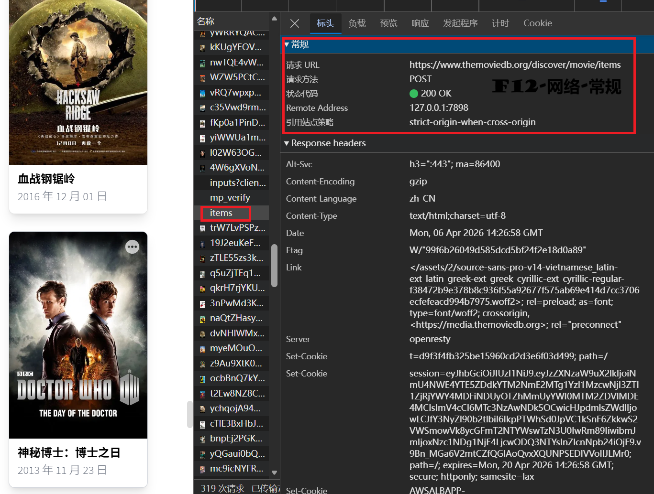Open the 神秘博士：博士之日 title link

(x=69, y=452)
